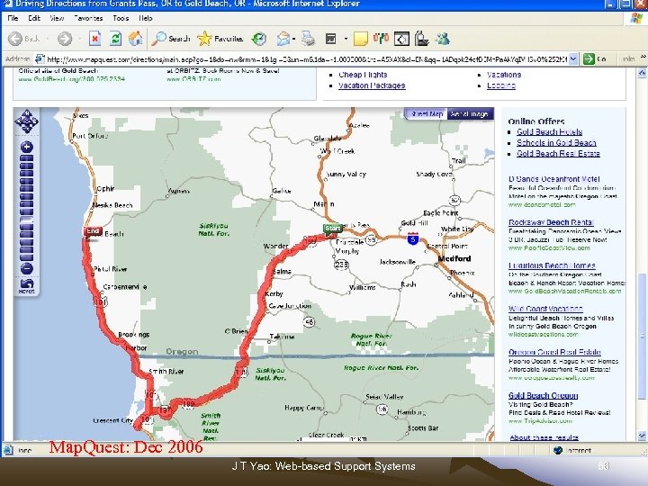Click the Messenger people icon in toolbar

[x=443, y=39]
